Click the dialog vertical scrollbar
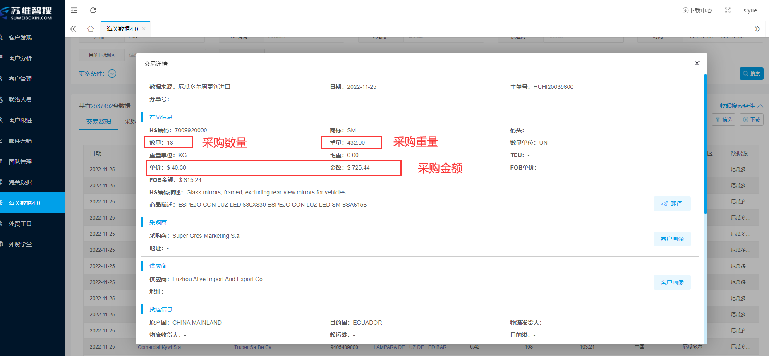Image resolution: width=769 pixels, height=356 pixels. tap(705, 144)
